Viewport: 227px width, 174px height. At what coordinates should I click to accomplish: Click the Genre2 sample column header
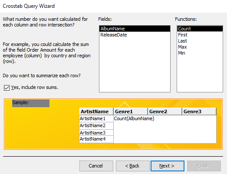pyautogui.click(x=165, y=112)
